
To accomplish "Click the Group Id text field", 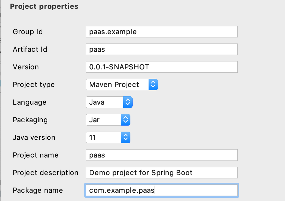I will click(161, 32).
